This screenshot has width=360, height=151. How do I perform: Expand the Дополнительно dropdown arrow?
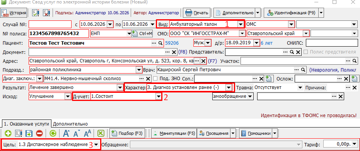click(x=258, y=13)
